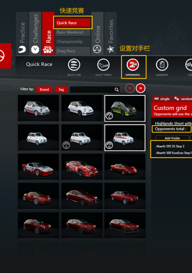Switch to the single opponent tab
The height and width of the screenshot is (273, 192).
162,99
